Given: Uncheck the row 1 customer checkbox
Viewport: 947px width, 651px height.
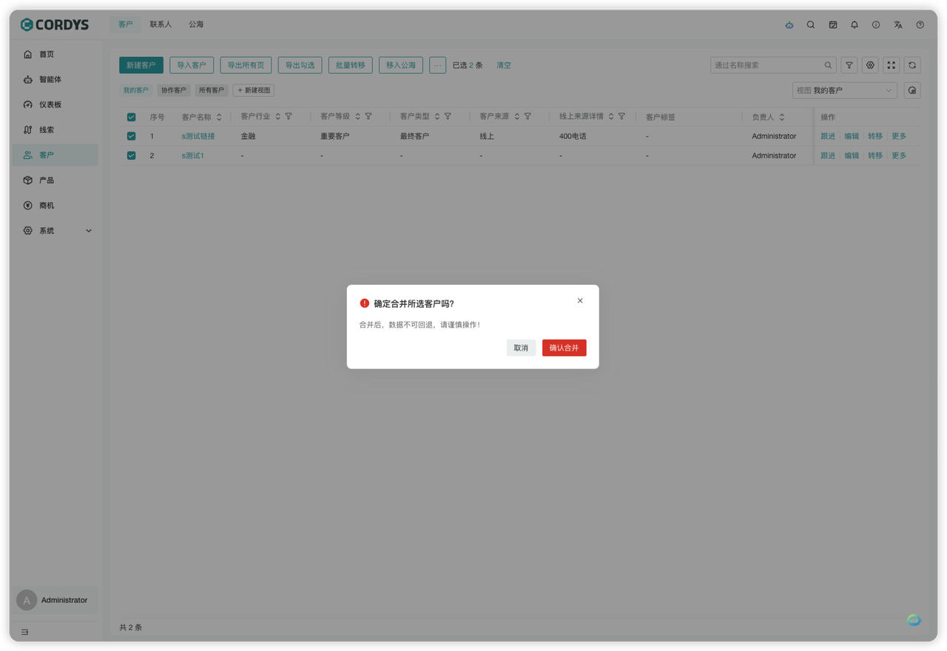Looking at the screenshot, I should (x=132, y=136).
